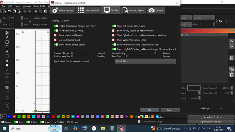Toggle Enable High DPI Scaling switch

(114, 45)
